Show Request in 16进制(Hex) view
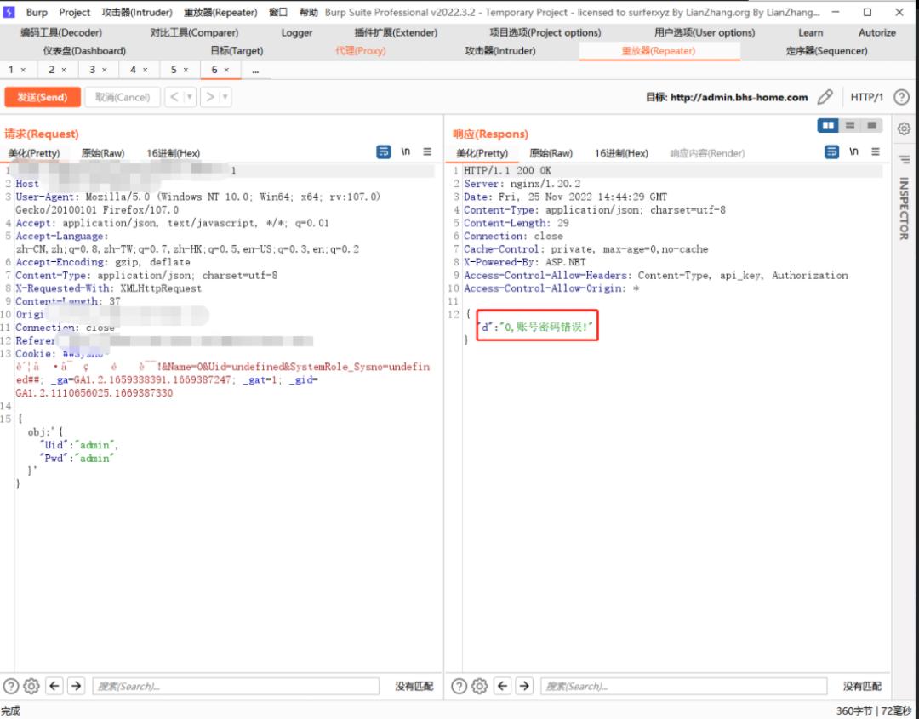Screen dimensions: 919x719 (x=173, y=153)
